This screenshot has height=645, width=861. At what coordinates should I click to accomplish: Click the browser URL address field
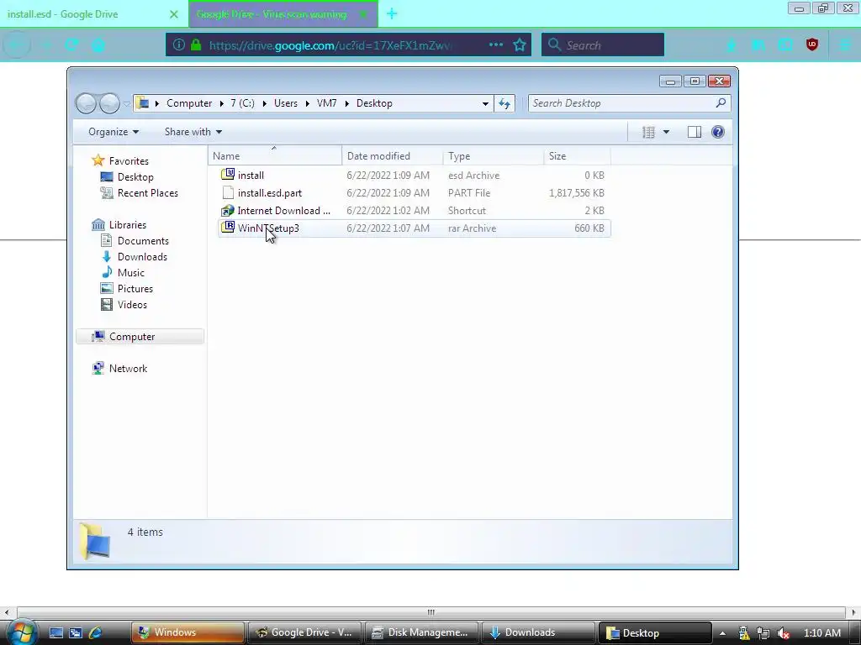coord(330,45)
